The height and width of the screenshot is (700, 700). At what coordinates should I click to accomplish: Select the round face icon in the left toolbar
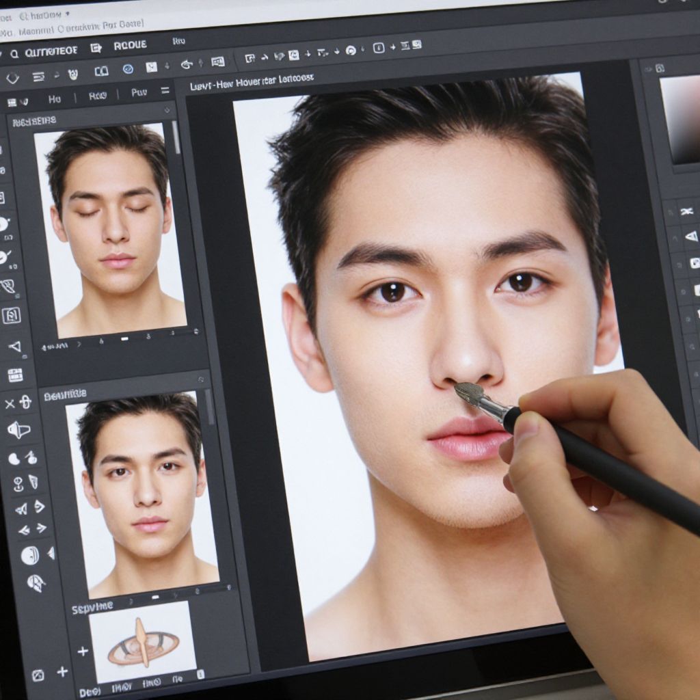[29, 555]
